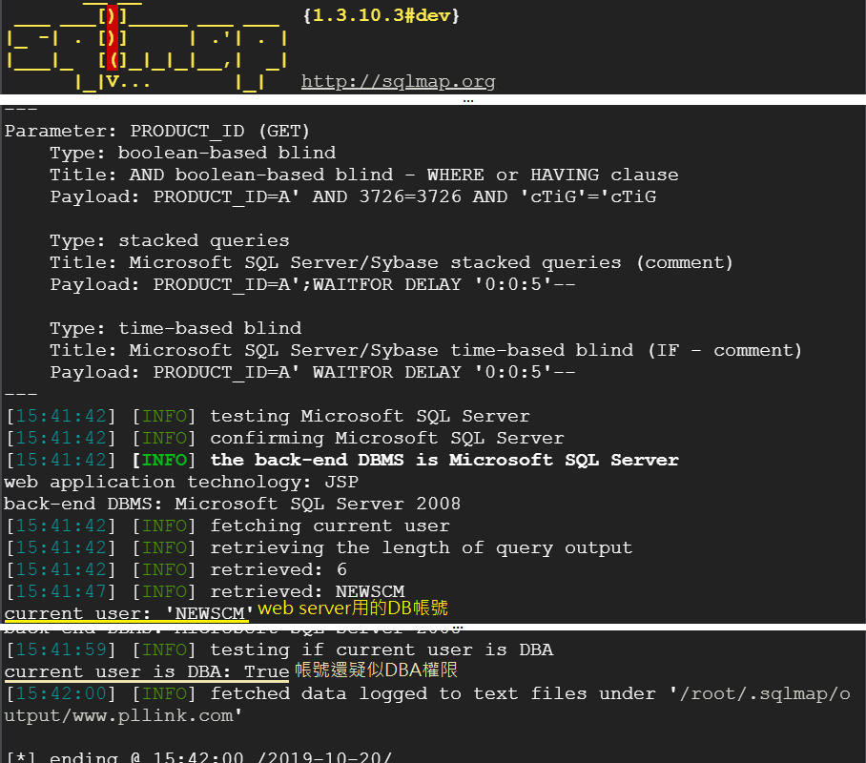Click 'fetched data logged to text files' line
Image resolution: width=866 pixels, height=763 pixels.
(x=428, y=694)
